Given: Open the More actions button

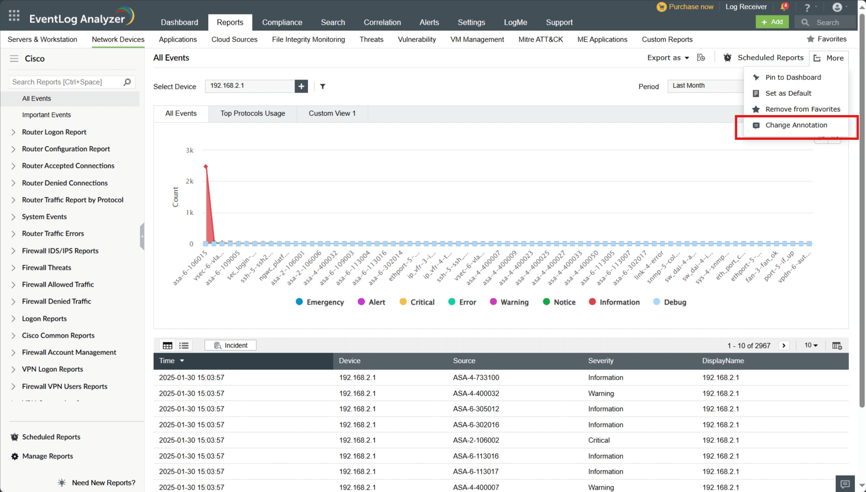Looking at the screenshot, I should click(829, 58).
